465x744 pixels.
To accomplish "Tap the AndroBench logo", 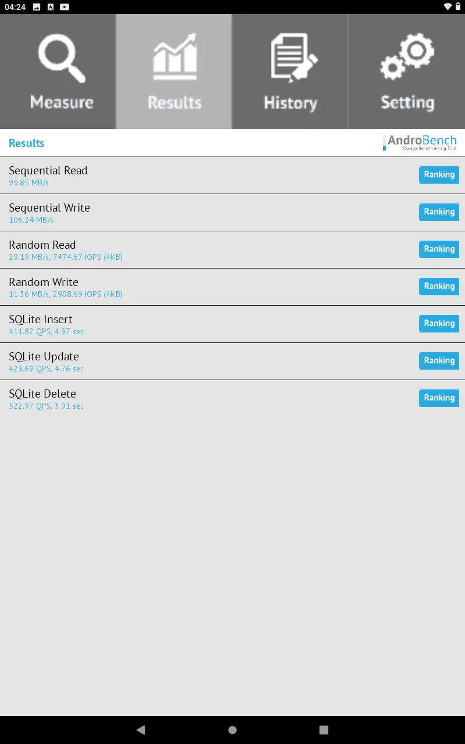I will [420, 143].
